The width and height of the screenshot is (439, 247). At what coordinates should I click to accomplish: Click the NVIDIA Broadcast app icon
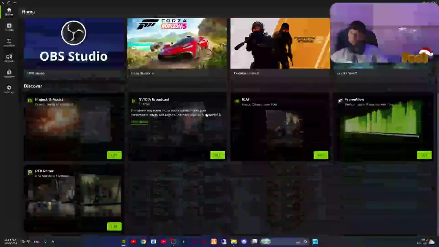tap(133, 101)
